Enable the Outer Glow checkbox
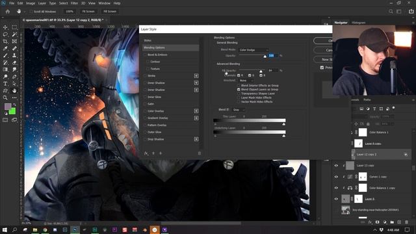416x234 pixels. click(145, 132)
